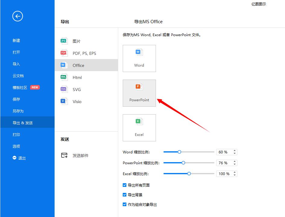Select the 图片 (JPG) export icon
285x217 pixels.
click(64, 41)
